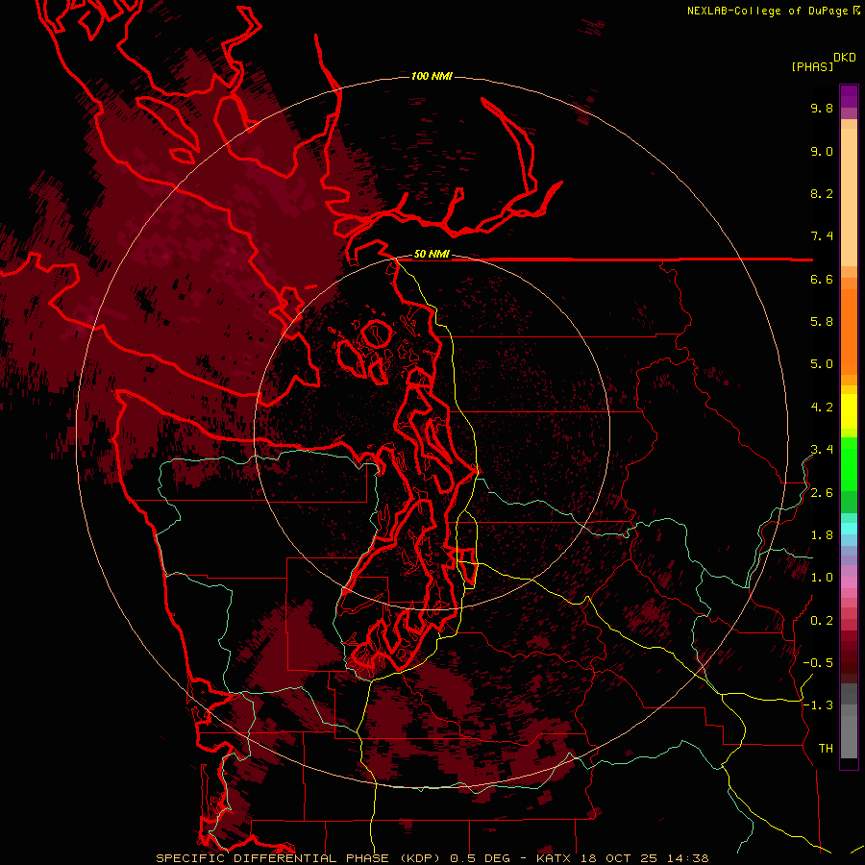Click the 0.2 scale value
The height and width of the screenshot is (865, 865).
[x=822, y=621]
